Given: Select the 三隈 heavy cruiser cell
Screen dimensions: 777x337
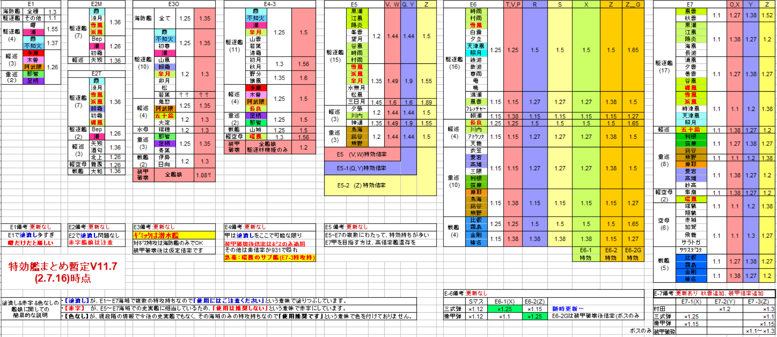Looking at the screenshot, I should tap(476, 171).
